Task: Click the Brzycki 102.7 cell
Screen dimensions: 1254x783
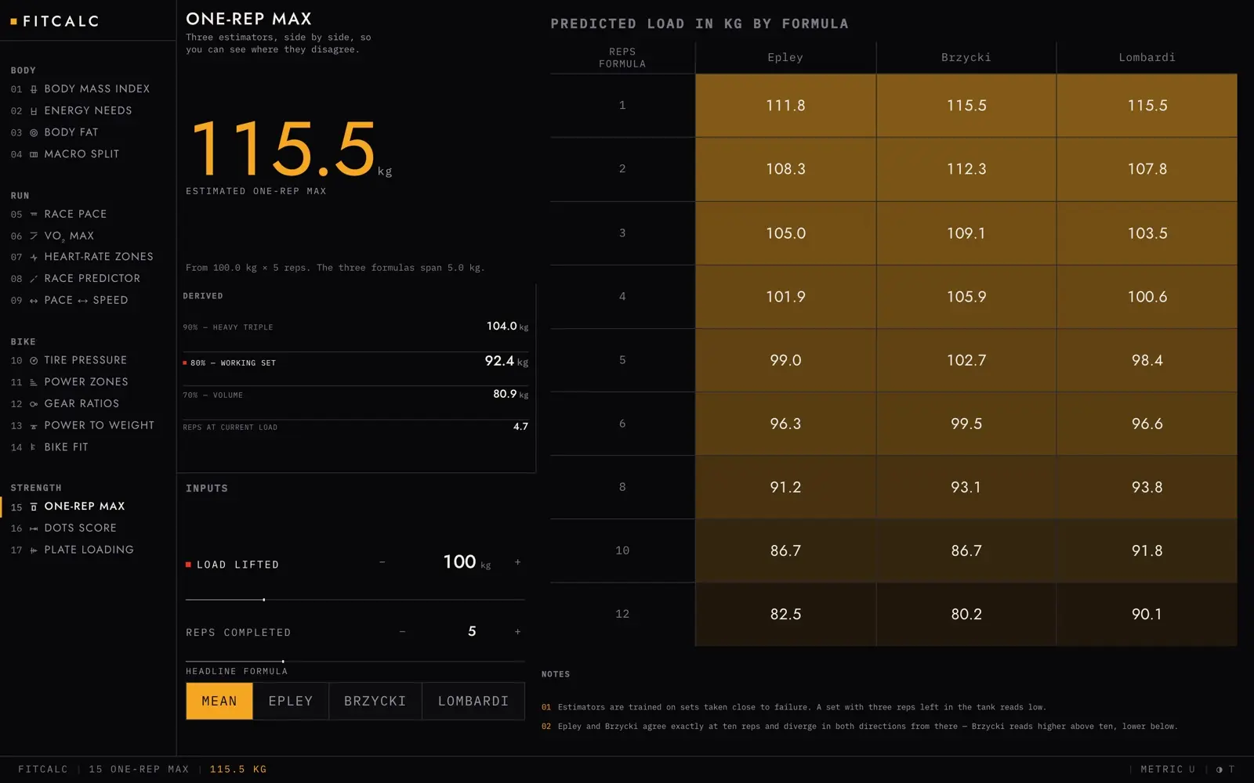Action: coord(966,360)
